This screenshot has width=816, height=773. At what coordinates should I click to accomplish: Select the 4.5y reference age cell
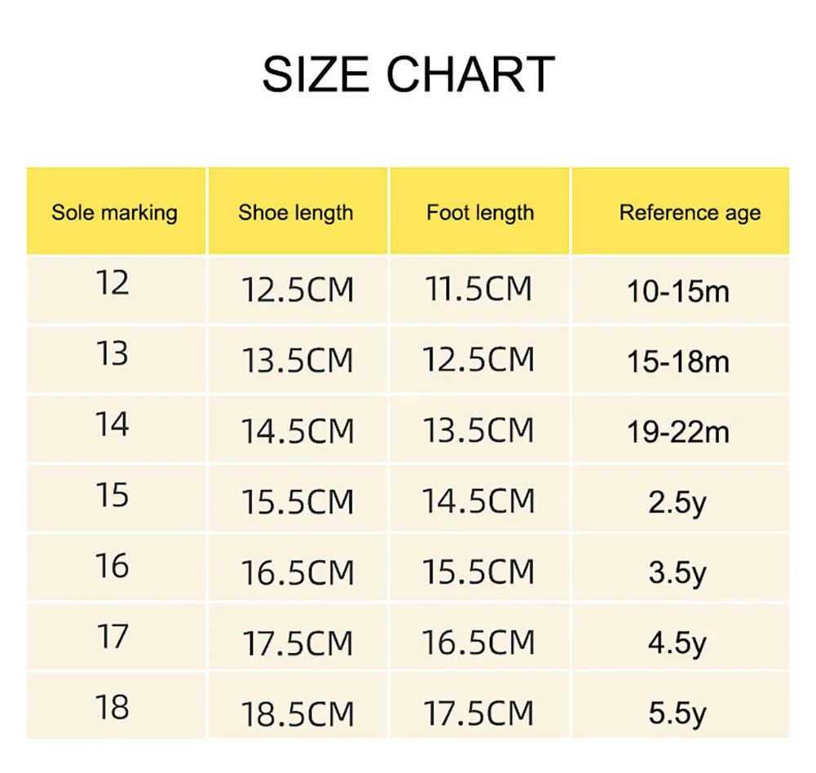(677, 643)
